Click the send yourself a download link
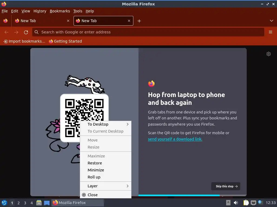This screenshot has width=277, height=207. (175, 139)
